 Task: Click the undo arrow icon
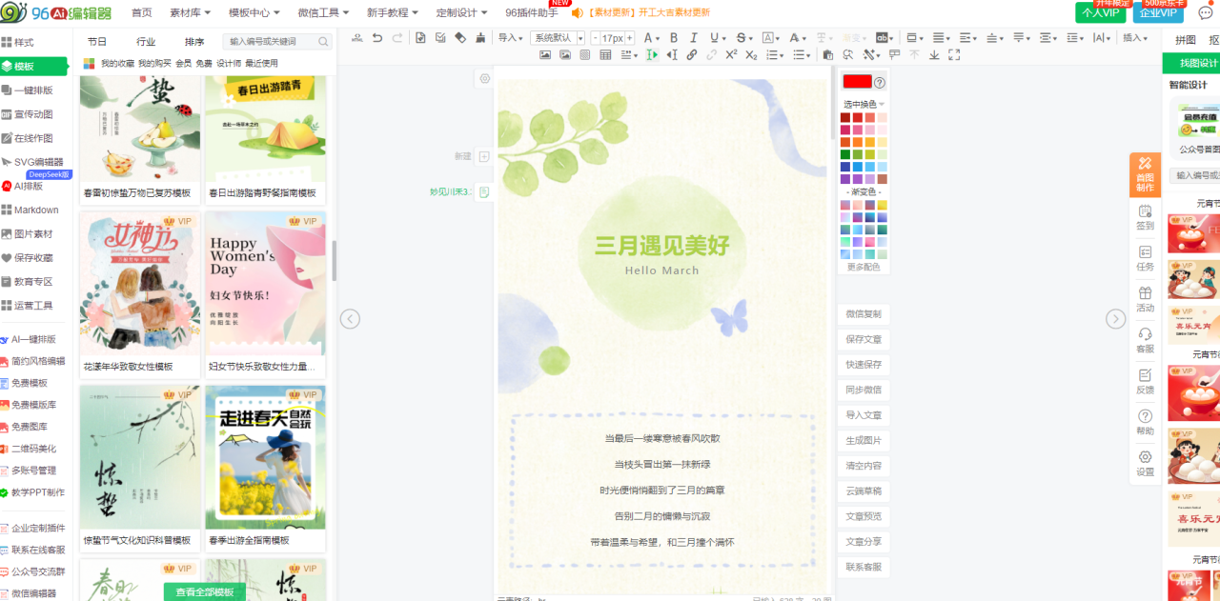click(376, 38)
